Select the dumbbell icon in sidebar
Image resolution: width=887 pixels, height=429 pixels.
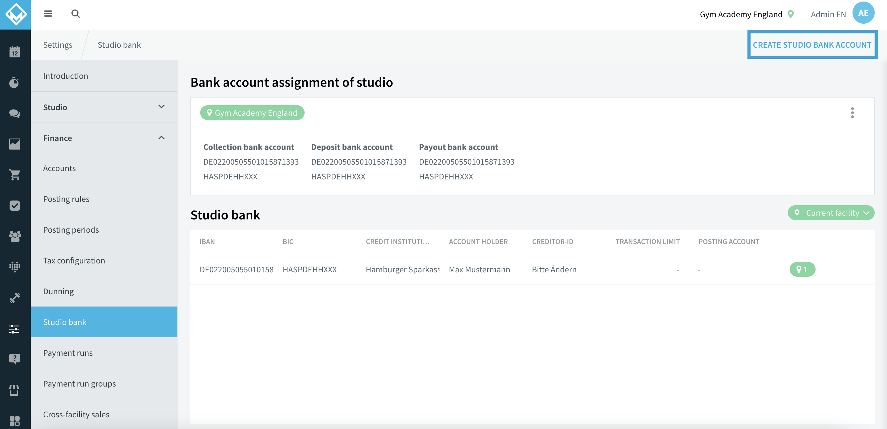(x=15, y=298)
